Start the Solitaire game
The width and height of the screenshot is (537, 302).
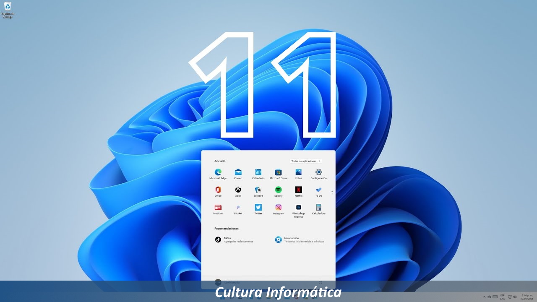(x=258, y=192)
